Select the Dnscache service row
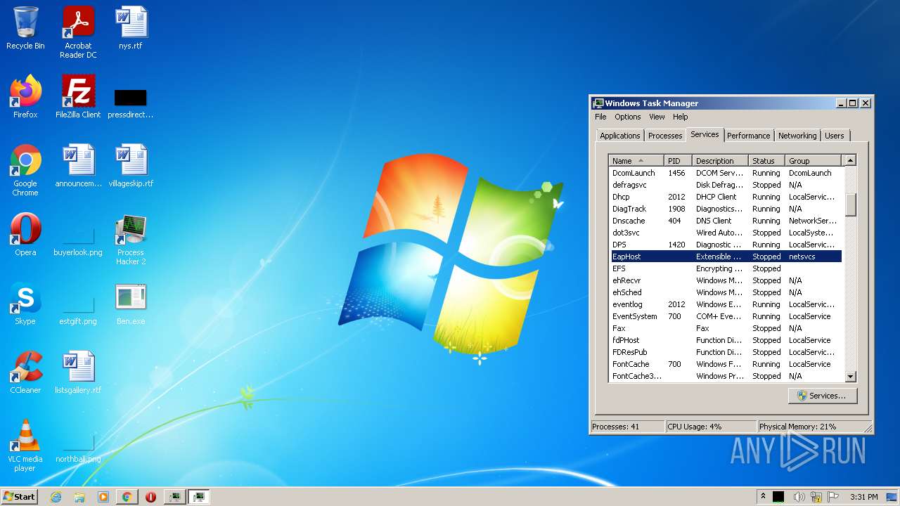Image resolution: width=900 pixels, height=506 pixels. (x=725, y=221)
